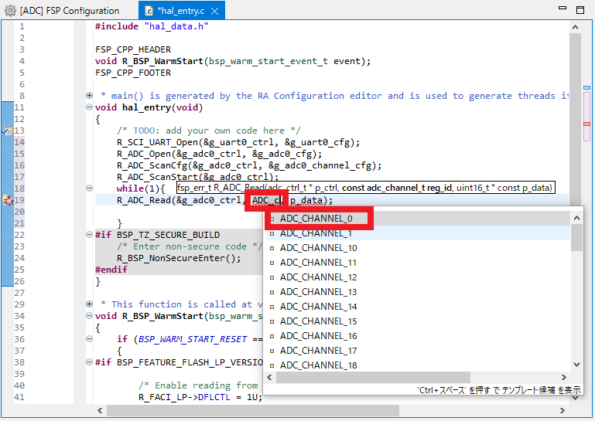
Task: Click the editor horizontal scrollbar thumb
Action: tap(253, 410)
